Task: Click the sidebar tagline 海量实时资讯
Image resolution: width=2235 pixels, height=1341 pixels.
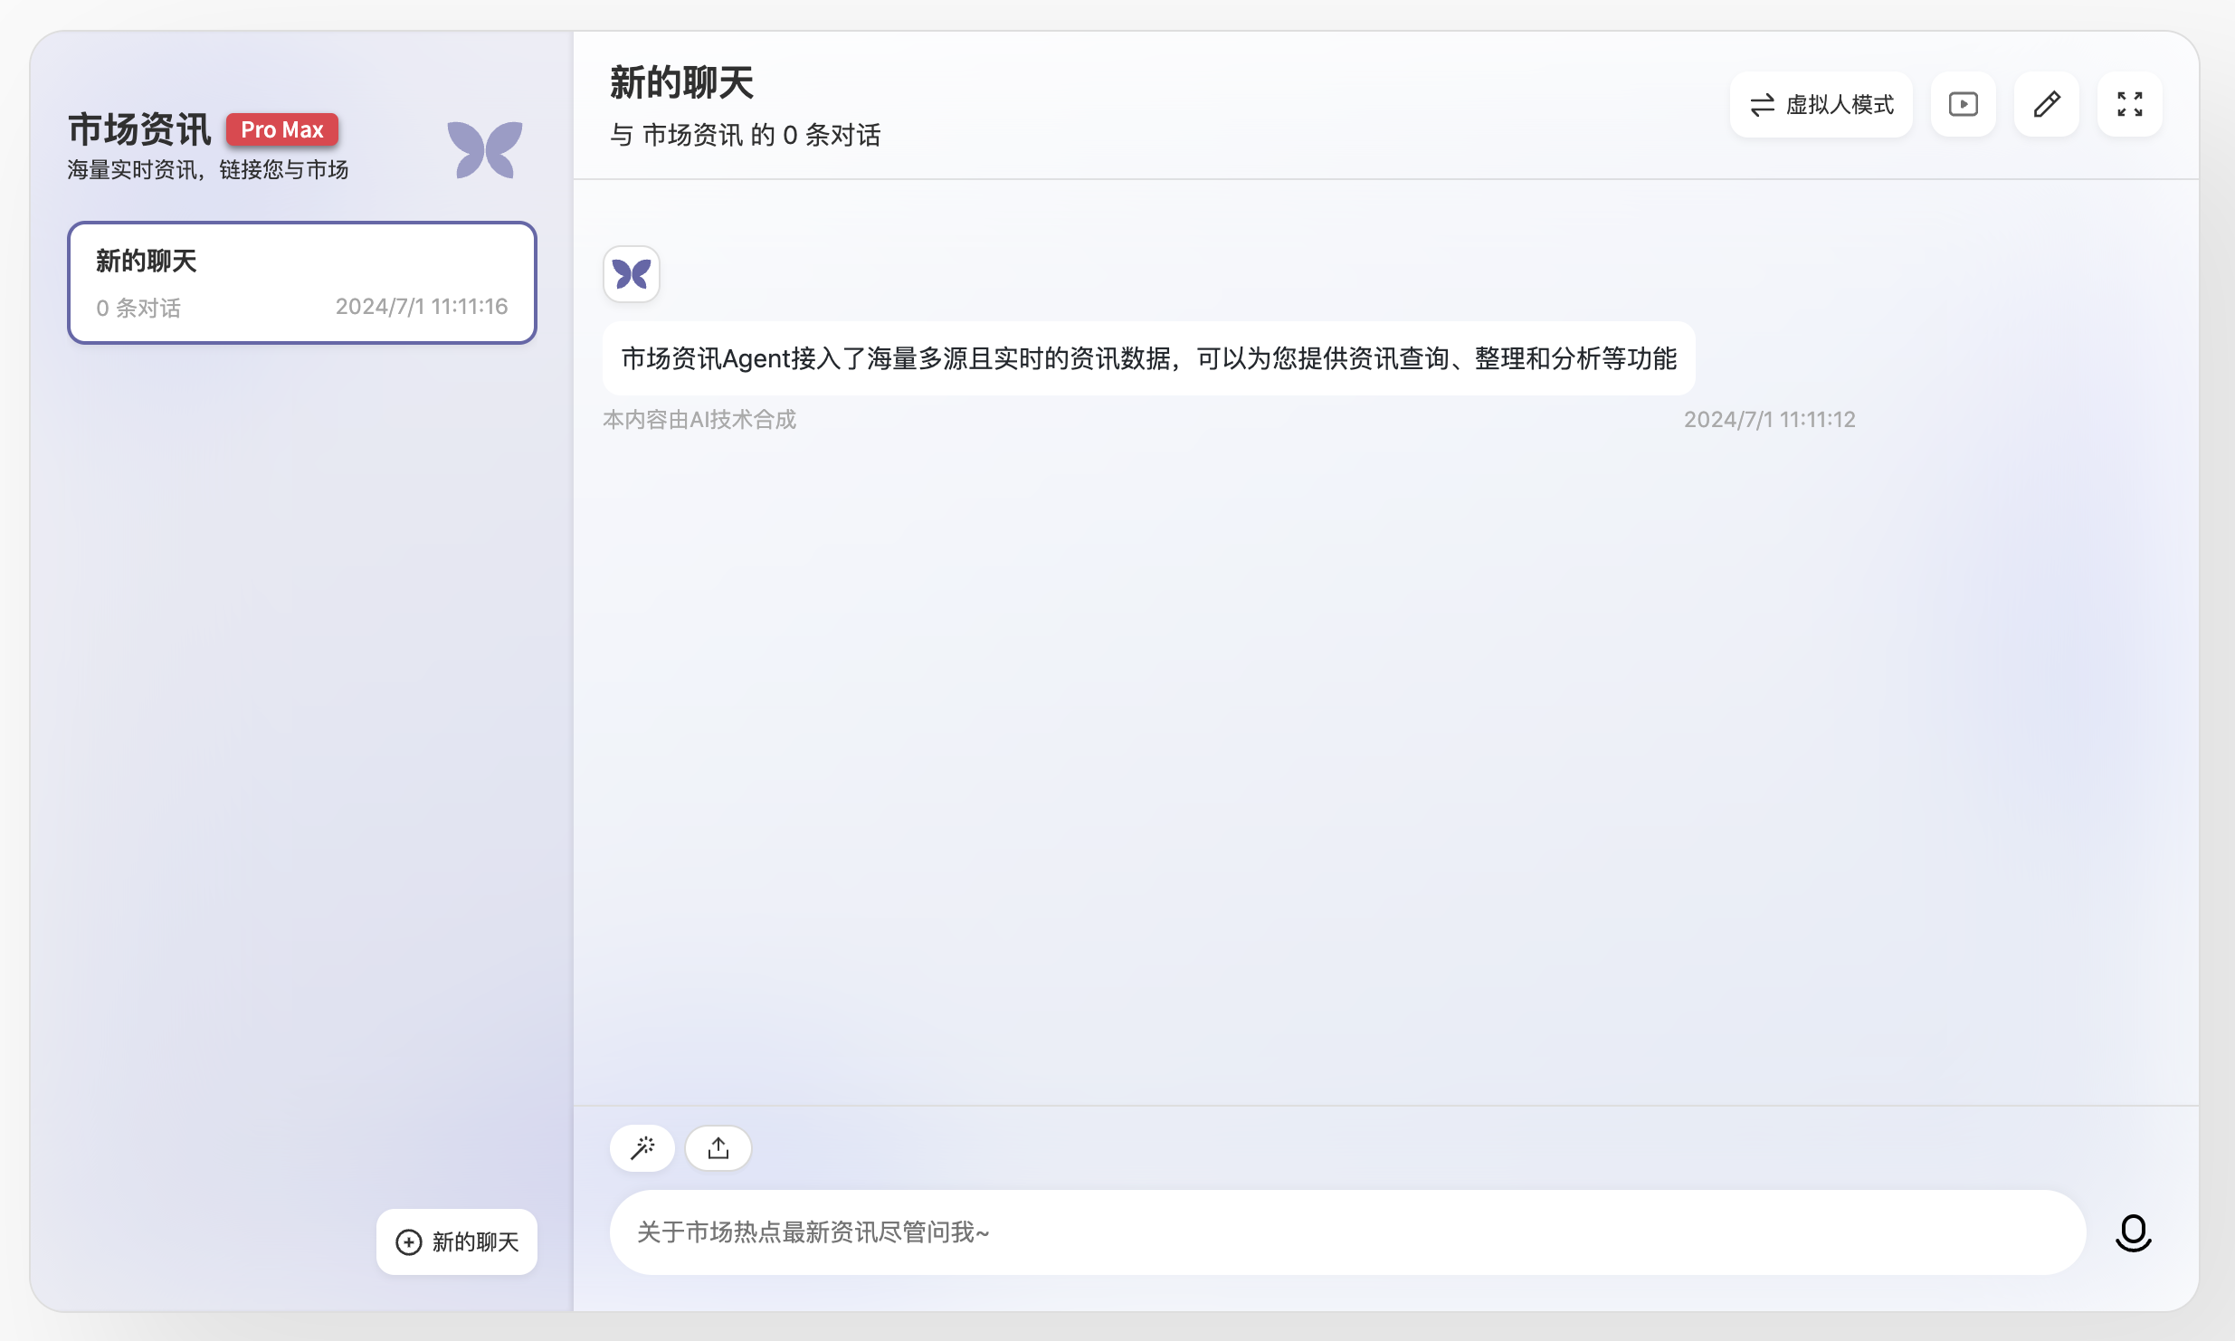Action: coord(207,170)
